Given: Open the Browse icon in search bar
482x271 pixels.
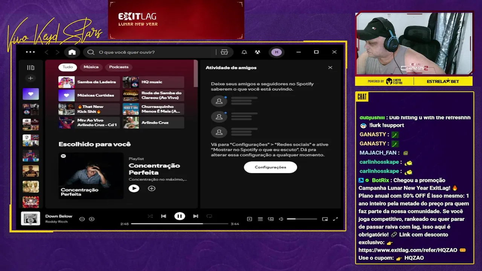Looking at the screenshot, I should [224, 52].
